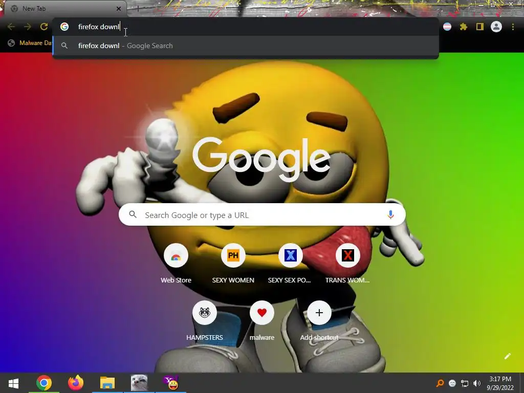Click the browser Back arrow
The image size is (524, 393).
pos(11,27)
